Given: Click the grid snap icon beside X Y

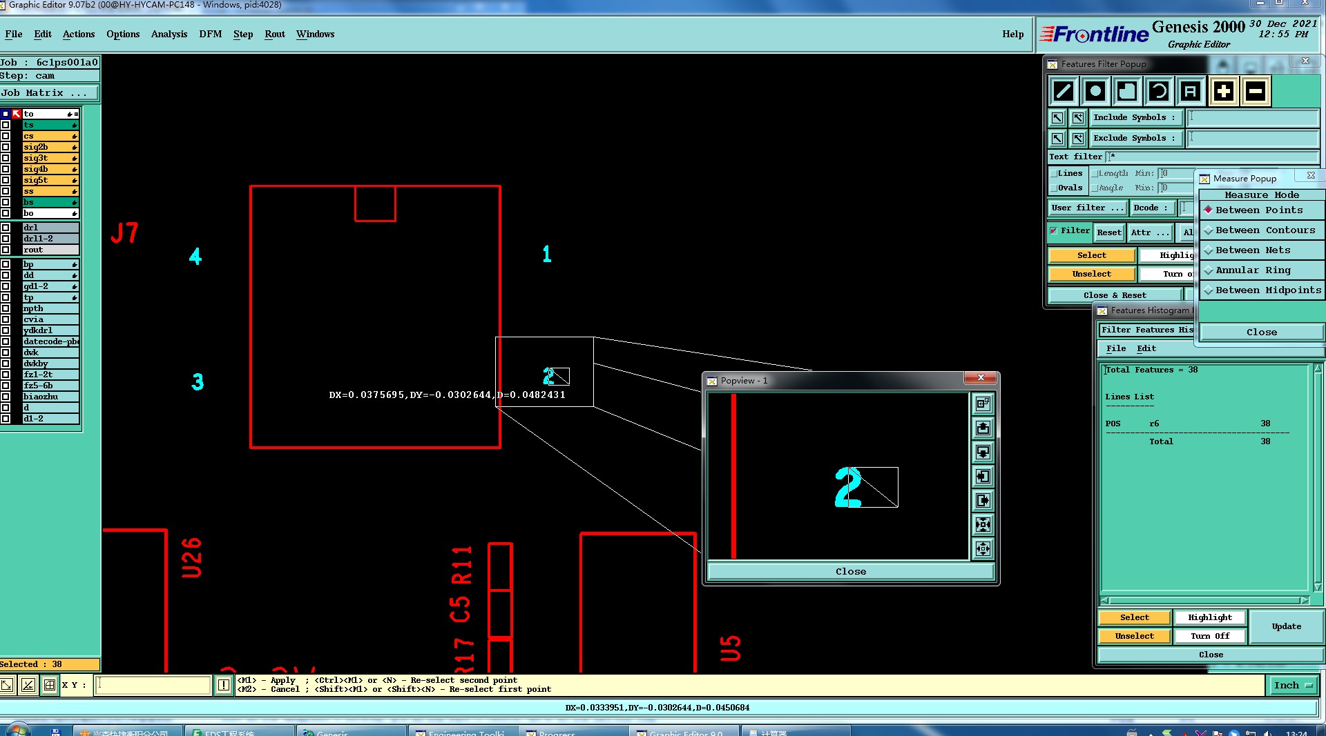Looking at the screenshot, I should coord(50,685).
